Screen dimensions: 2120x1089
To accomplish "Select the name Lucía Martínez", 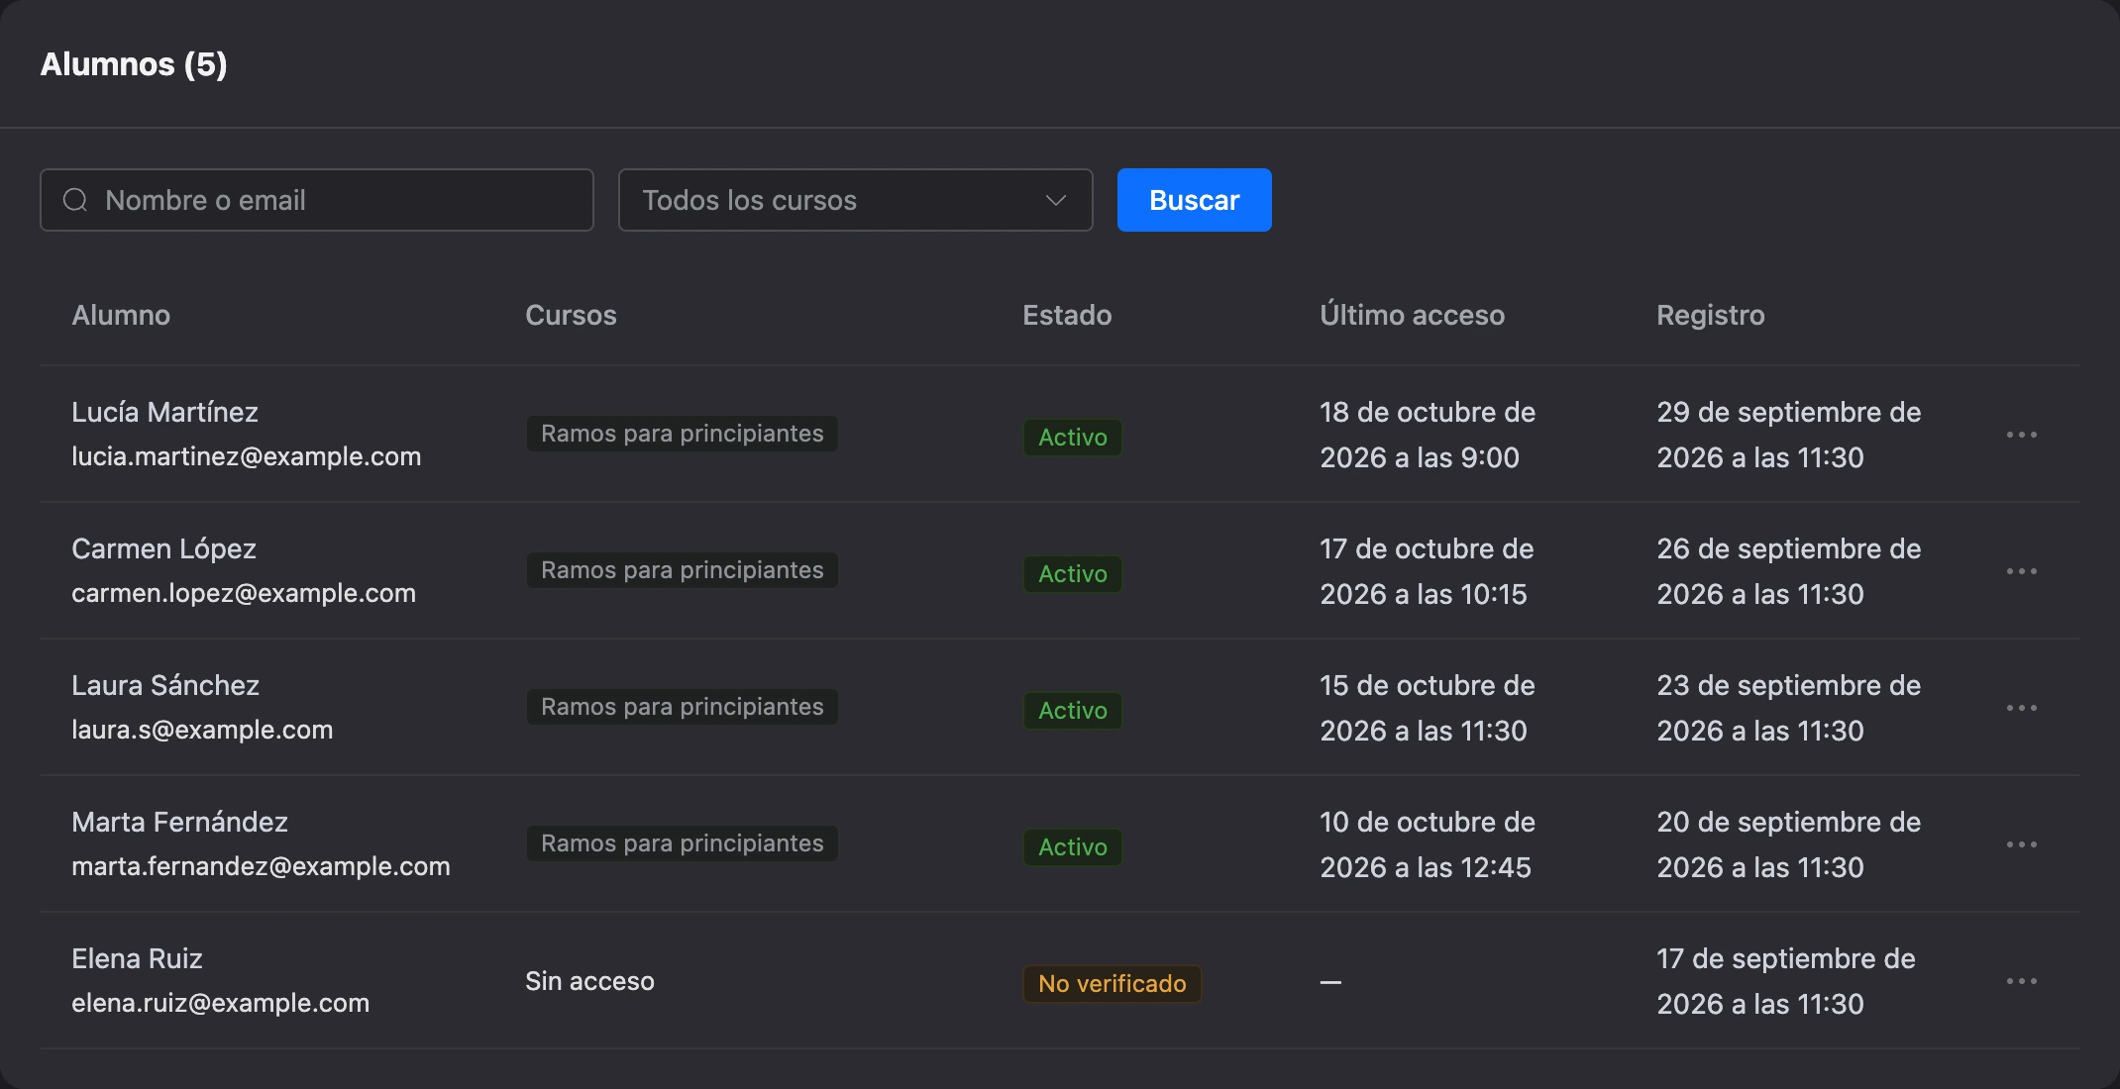I will [164, 412].
